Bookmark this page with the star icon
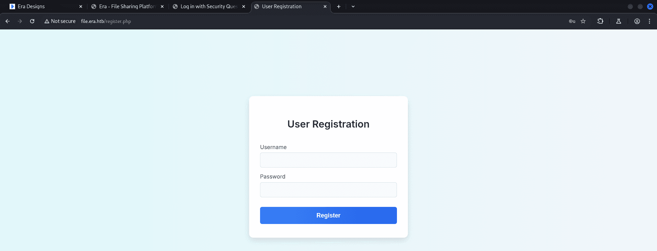 [583, 21]
